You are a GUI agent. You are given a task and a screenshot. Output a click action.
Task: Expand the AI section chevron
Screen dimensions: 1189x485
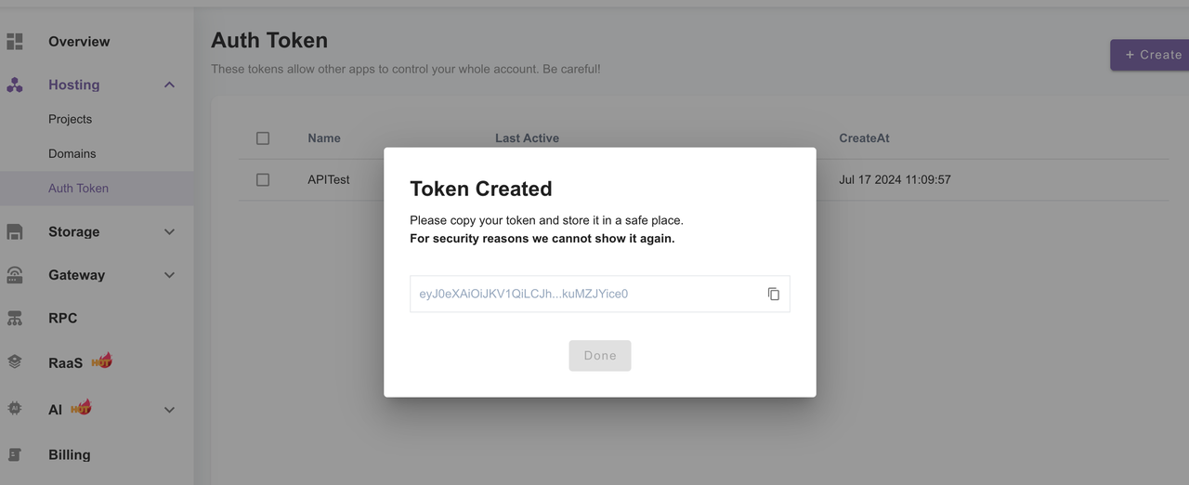tap(169, 410)
